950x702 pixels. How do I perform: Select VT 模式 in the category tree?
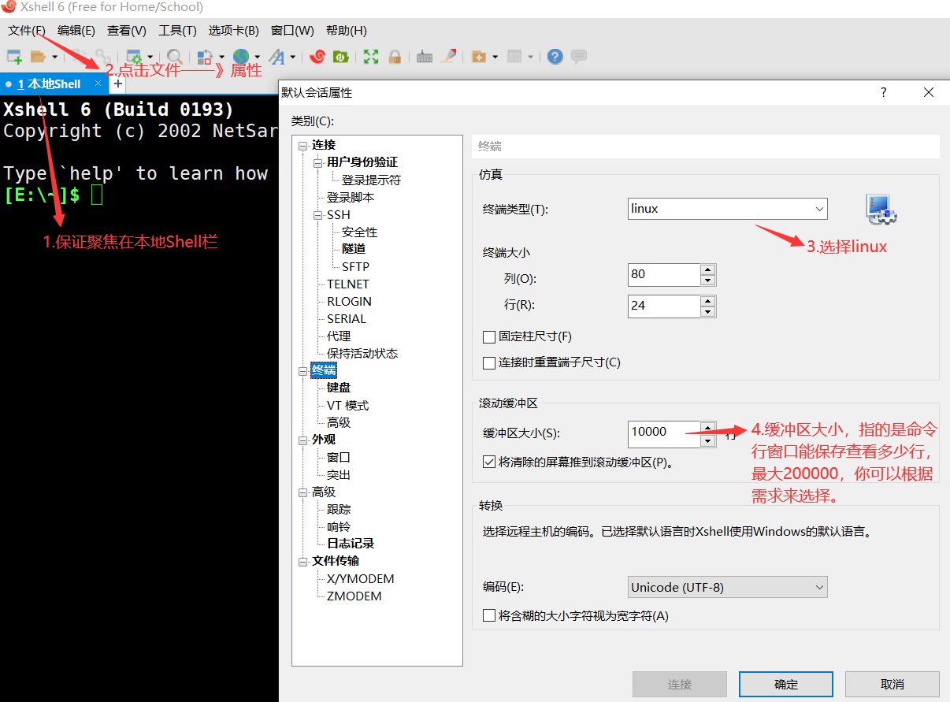click(347, 405)
